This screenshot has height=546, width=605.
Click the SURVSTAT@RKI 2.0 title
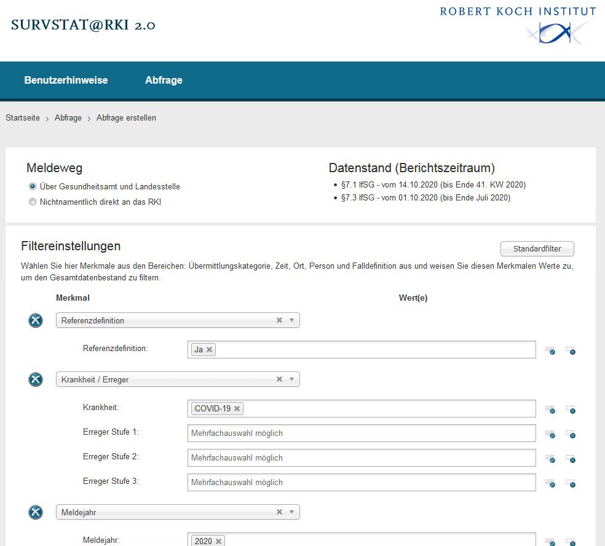83,25
